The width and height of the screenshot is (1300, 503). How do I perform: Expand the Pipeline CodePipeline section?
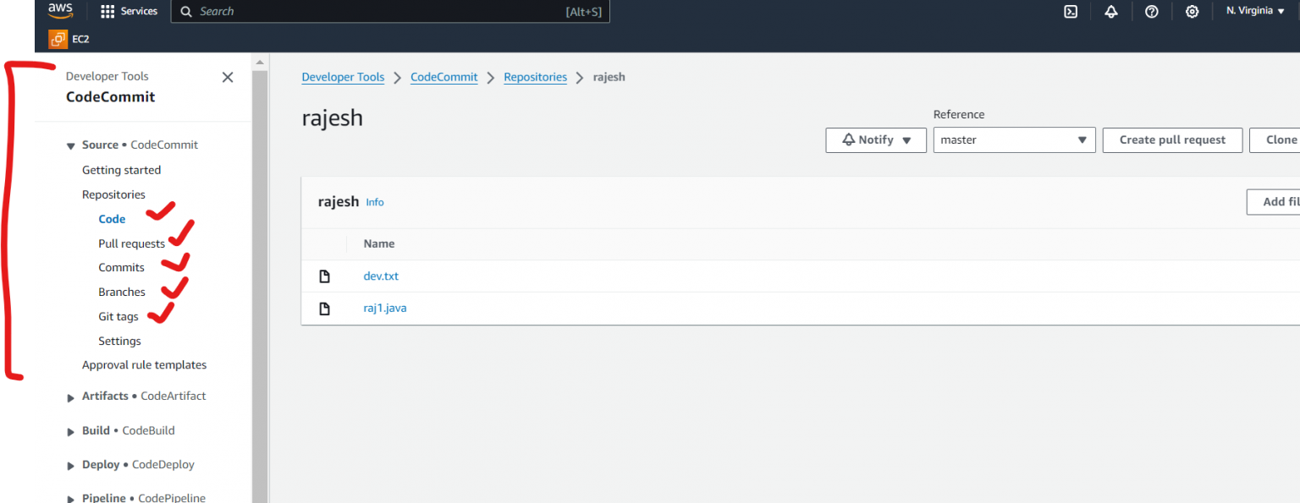tap(71, 498)
